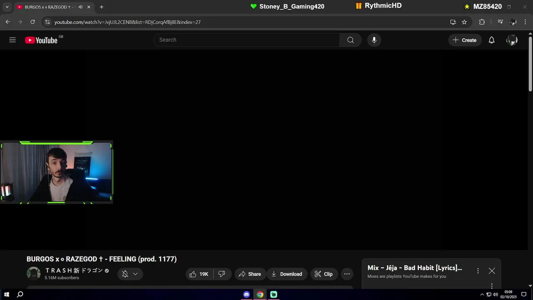Screen dimensions: 533x300
Task: Select the video title BURGOS x RAZEGOD FEELING
Action: [102, 259]
